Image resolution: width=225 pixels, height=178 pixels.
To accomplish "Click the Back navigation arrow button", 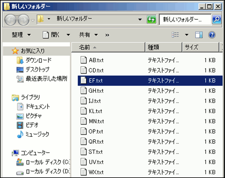I will [x=11, y=20].
